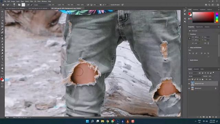Open the Image menu
This screenshot has height=124, width=220.
(x=13, y=1)
